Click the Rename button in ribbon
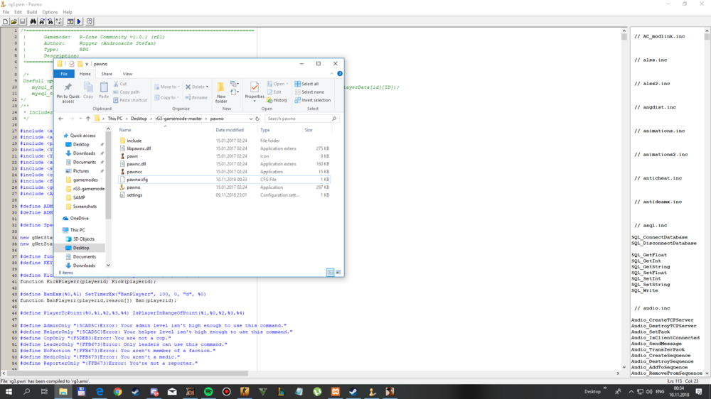 [196, 97]
